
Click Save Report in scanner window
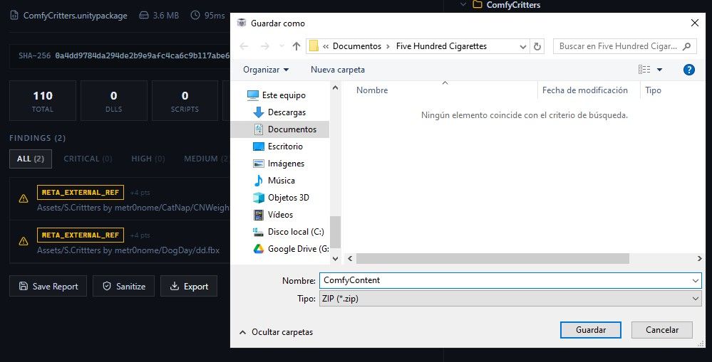click(48, 287)
